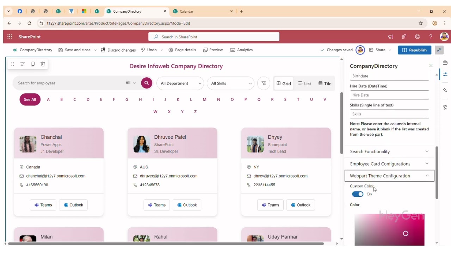451x253 pixels.
Task: Click the color picker circle handle
Action: click(x=406, y=233)
